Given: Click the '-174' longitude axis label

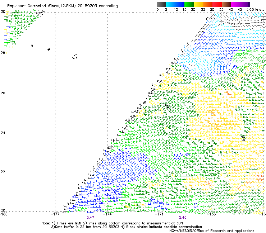Looking at the screenshot, I should [x=107, y=214].
